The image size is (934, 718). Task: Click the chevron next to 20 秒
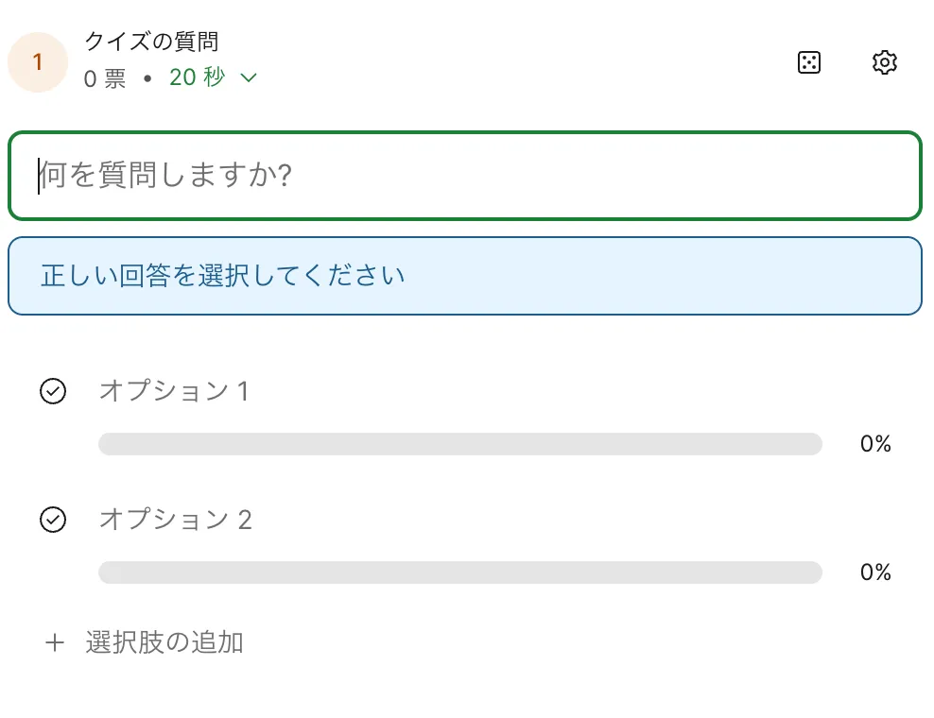click(249, 78)
